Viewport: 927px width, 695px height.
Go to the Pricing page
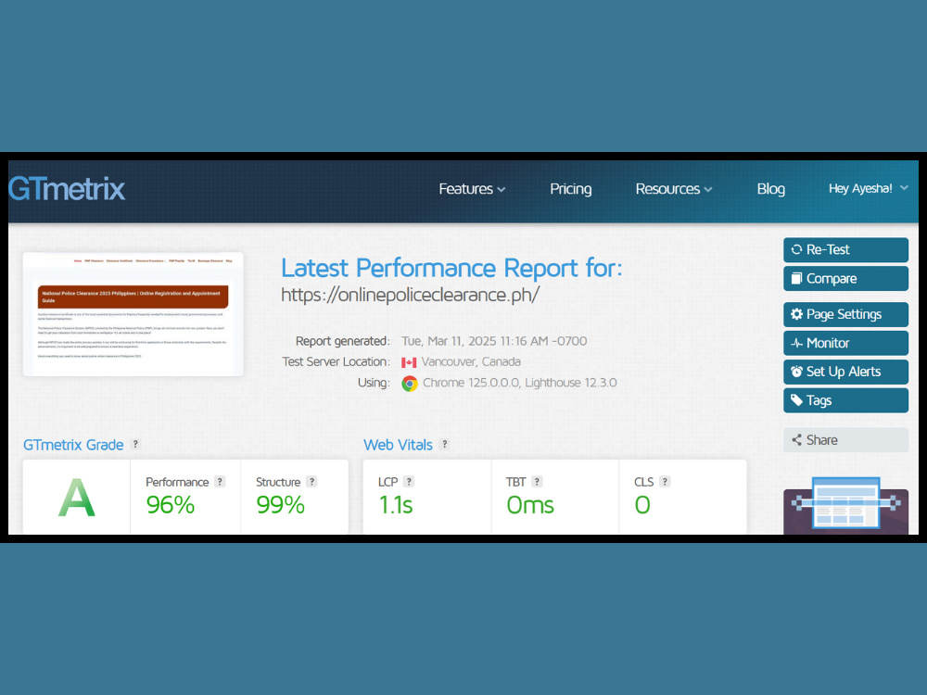coord(570,189)
